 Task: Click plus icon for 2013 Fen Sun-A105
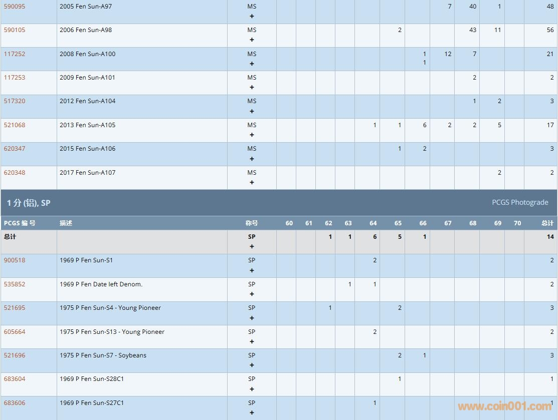[252, 135]
